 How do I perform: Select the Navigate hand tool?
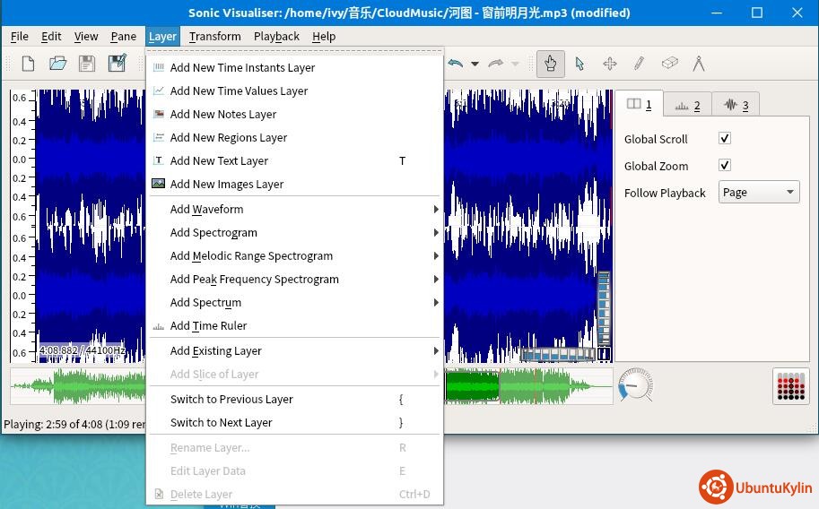pyautogui.click(x=551, y=64)
